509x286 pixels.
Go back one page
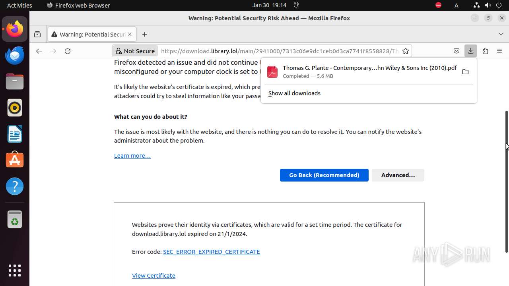[x=39, y=51]
